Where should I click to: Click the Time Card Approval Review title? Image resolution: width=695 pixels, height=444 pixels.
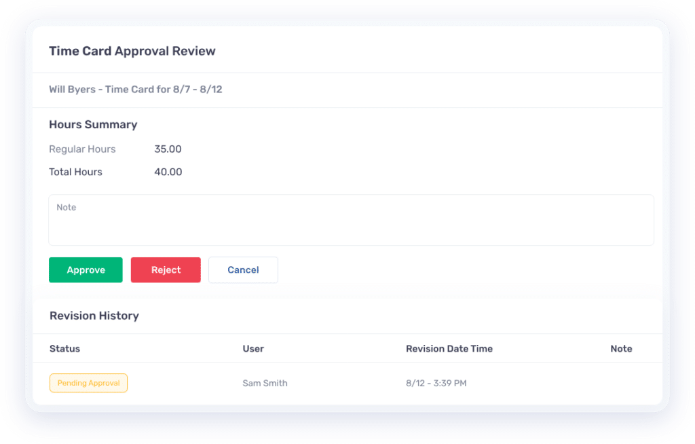pyautogui.click(x=132, y=51)
